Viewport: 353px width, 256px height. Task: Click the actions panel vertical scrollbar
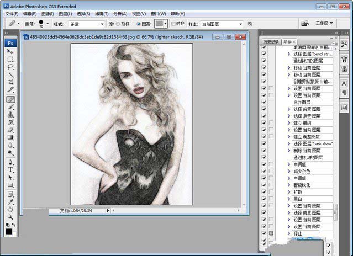point(335,212)
